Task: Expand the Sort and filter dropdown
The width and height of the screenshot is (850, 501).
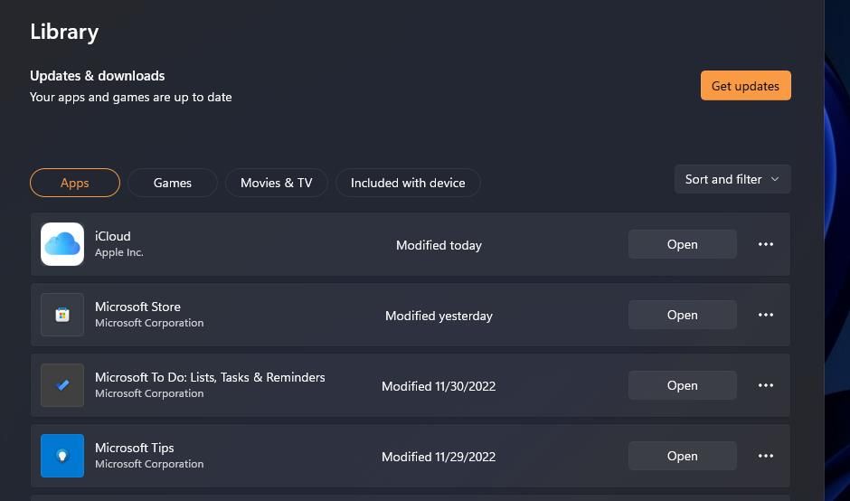Action: (732, 179)
